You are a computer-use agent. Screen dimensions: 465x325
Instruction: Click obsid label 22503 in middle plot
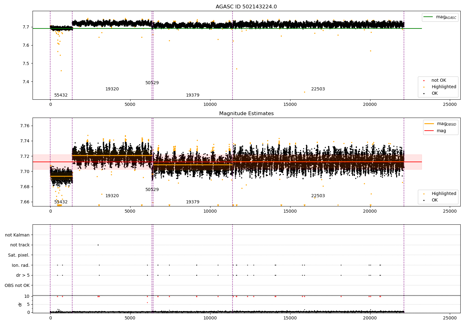pos(318,196)
